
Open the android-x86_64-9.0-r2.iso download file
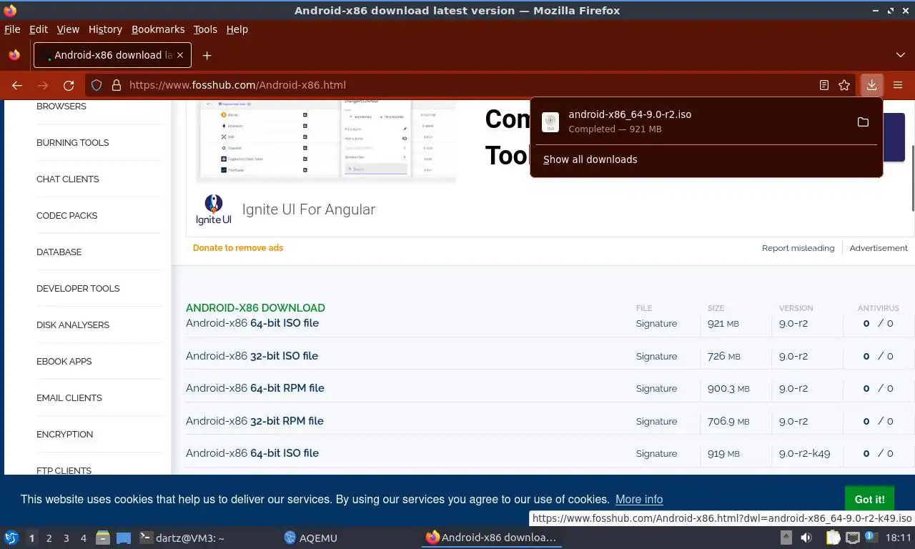pos(696,122)
